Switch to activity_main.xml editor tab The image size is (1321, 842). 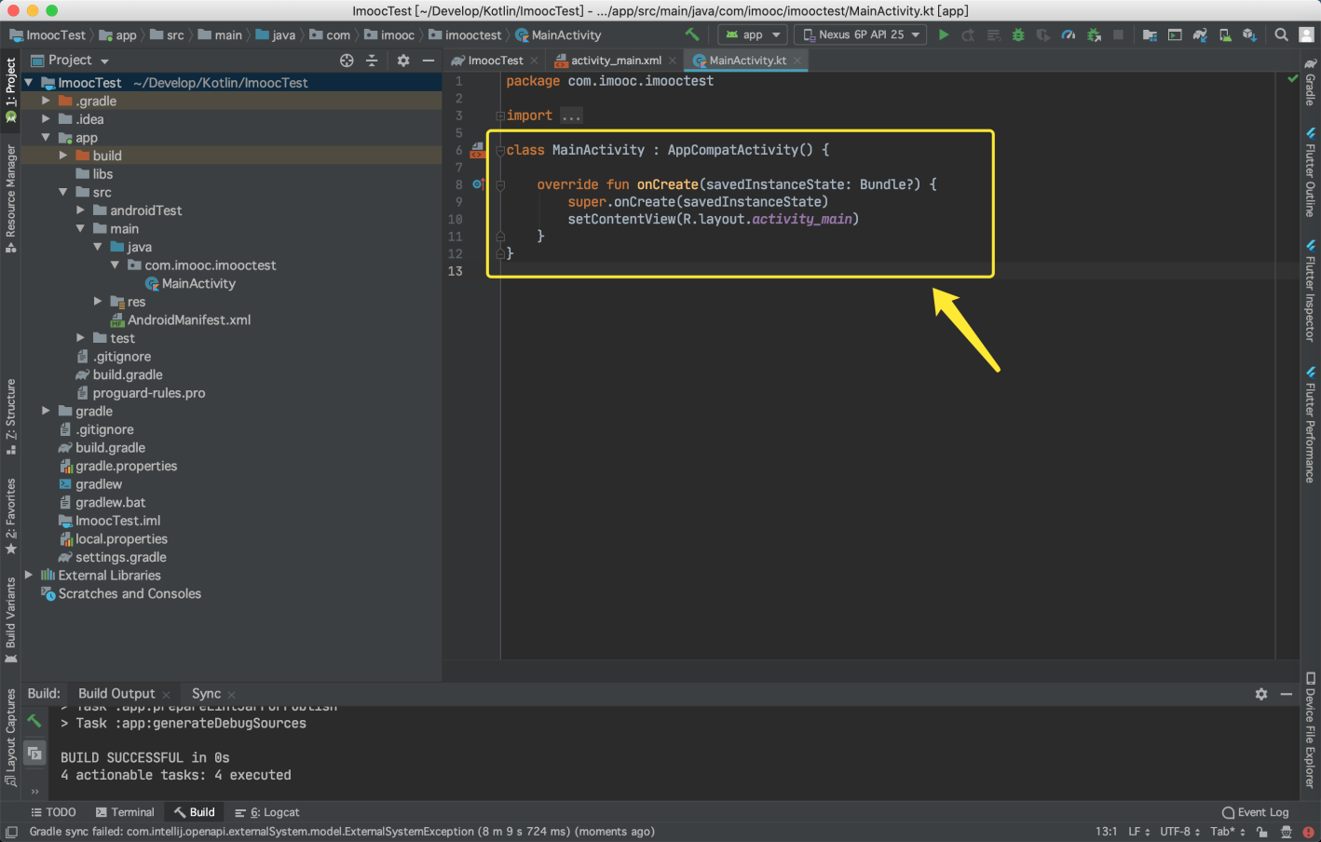tap(616, 61)
